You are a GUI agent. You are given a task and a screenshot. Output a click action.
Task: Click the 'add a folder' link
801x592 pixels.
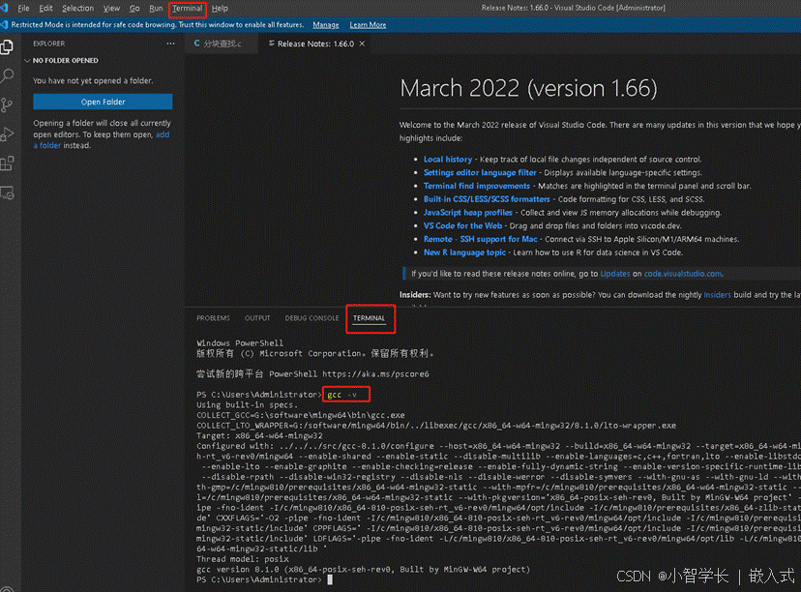pos(163,134)
